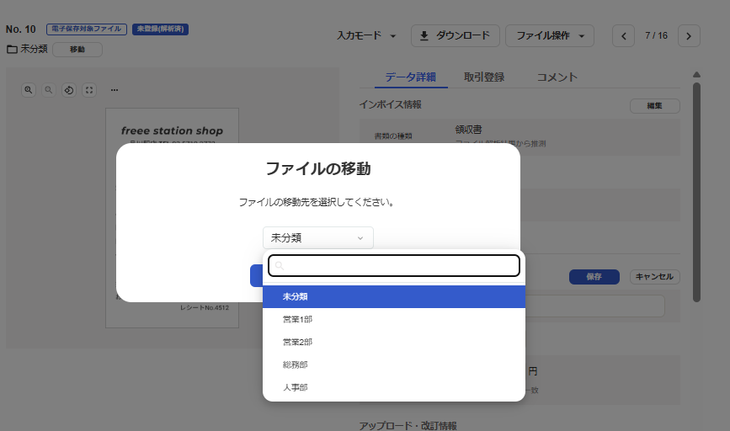The image size is (730, 431).
Task: Click the scrollbar up arrow
Action: click(x=696, y=74)
